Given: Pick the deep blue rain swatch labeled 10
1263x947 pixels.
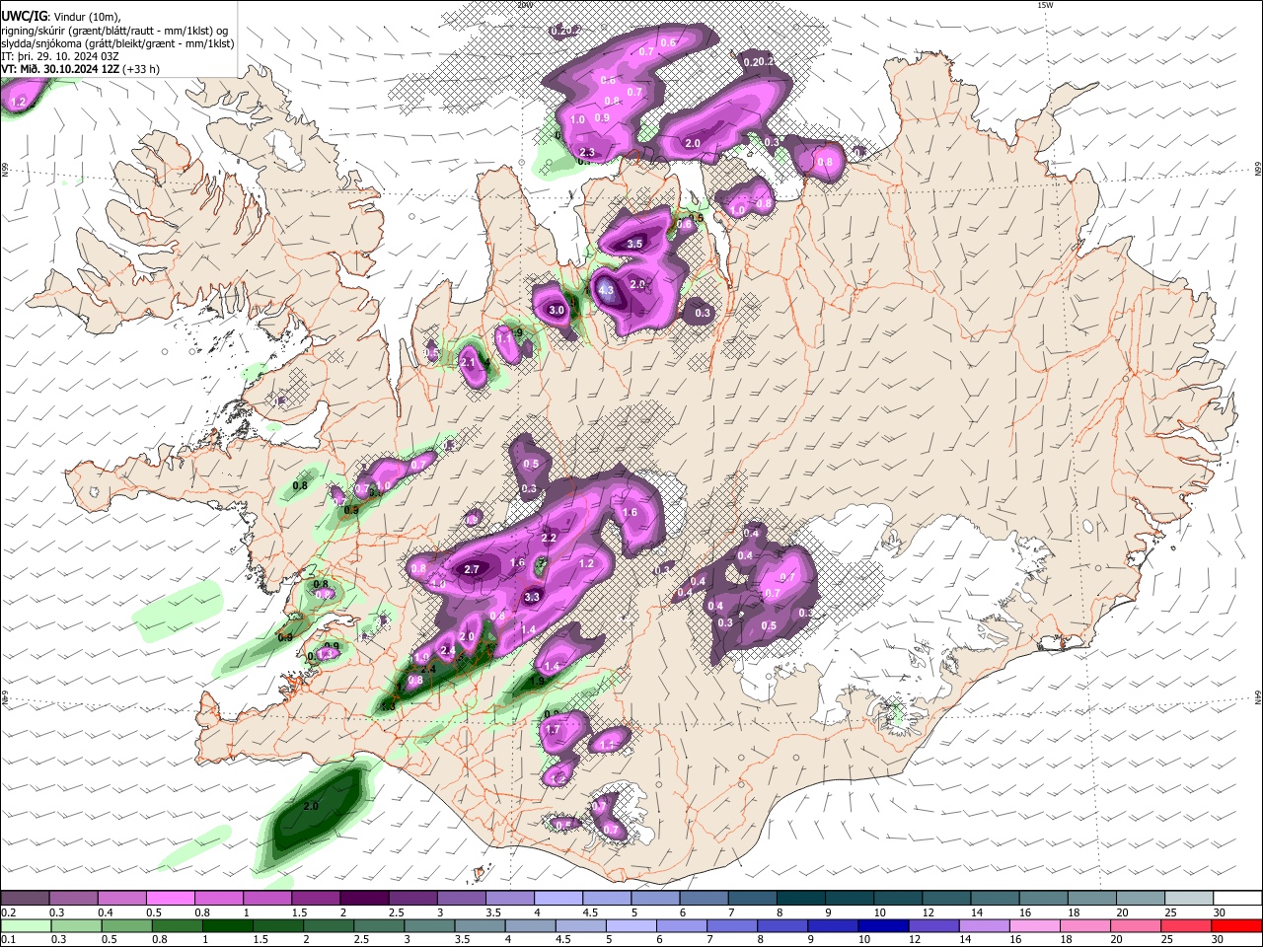Looking at the screenshot, I should pyautogui.click(x=883, y=925).
